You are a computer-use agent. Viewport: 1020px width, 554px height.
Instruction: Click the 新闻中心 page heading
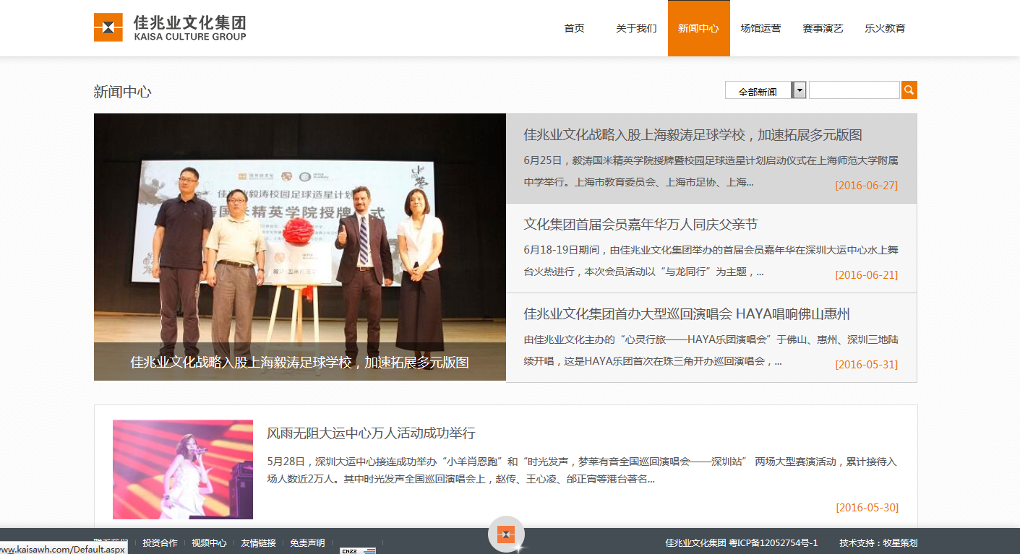click(x=122, y=92)
